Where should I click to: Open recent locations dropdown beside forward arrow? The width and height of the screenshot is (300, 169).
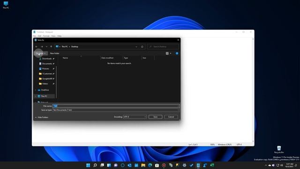(x=46, y=46)
